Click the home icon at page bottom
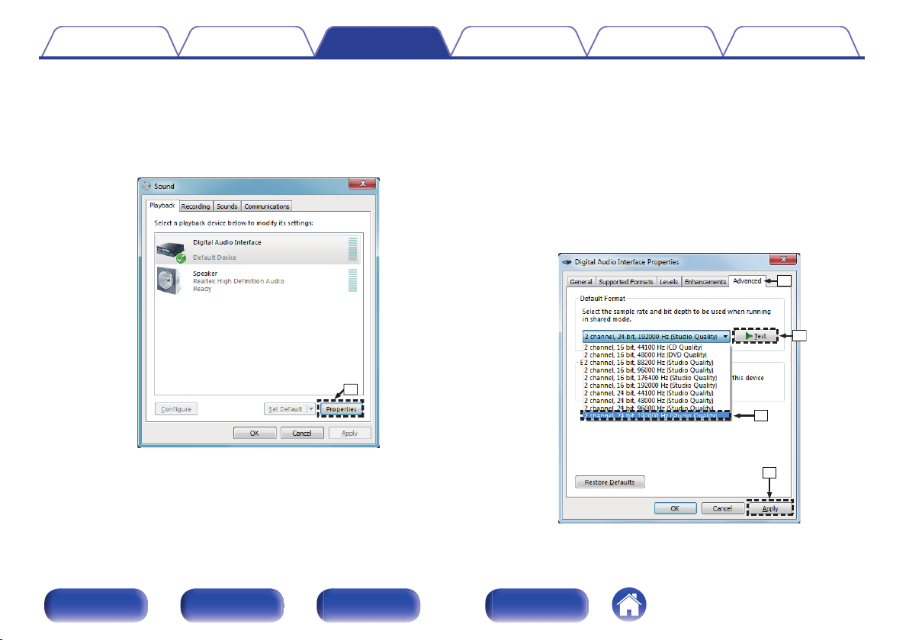The width and height of the screenshot is (909, 640). pos(629,604)
